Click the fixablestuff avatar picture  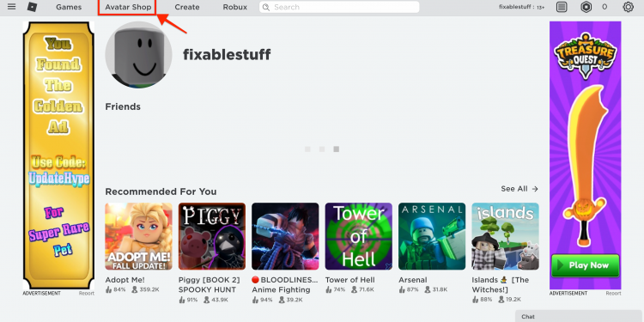[138, 55]
